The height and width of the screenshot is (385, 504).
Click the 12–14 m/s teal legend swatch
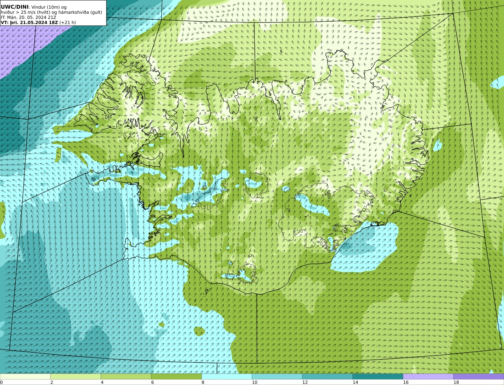click(x=328, y=376)
